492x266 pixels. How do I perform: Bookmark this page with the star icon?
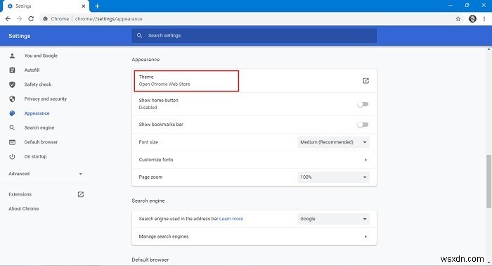tap(458, 19)
